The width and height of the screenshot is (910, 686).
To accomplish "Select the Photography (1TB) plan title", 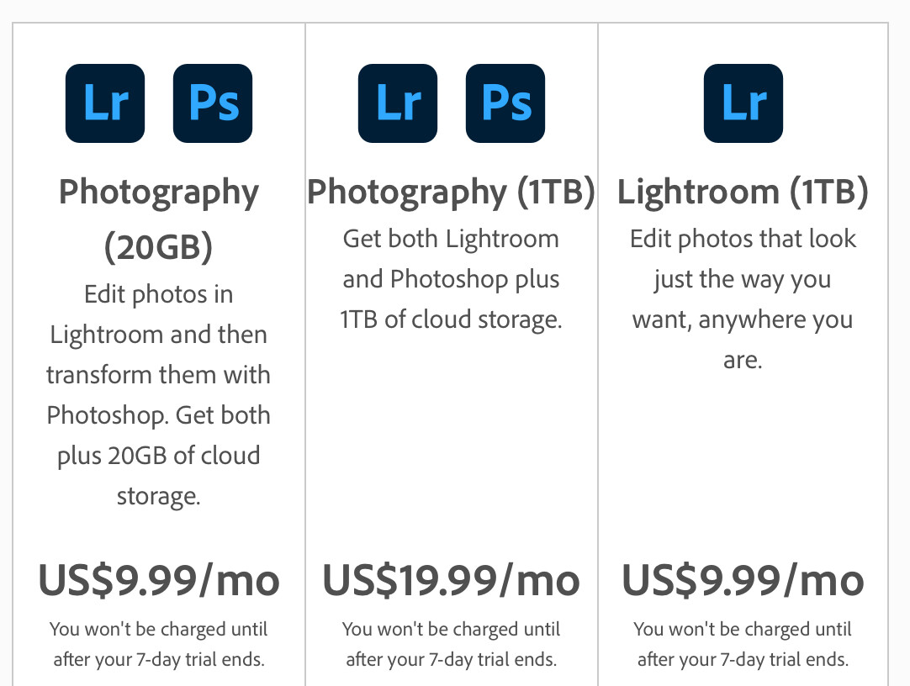I will click(x=451, y=193).
